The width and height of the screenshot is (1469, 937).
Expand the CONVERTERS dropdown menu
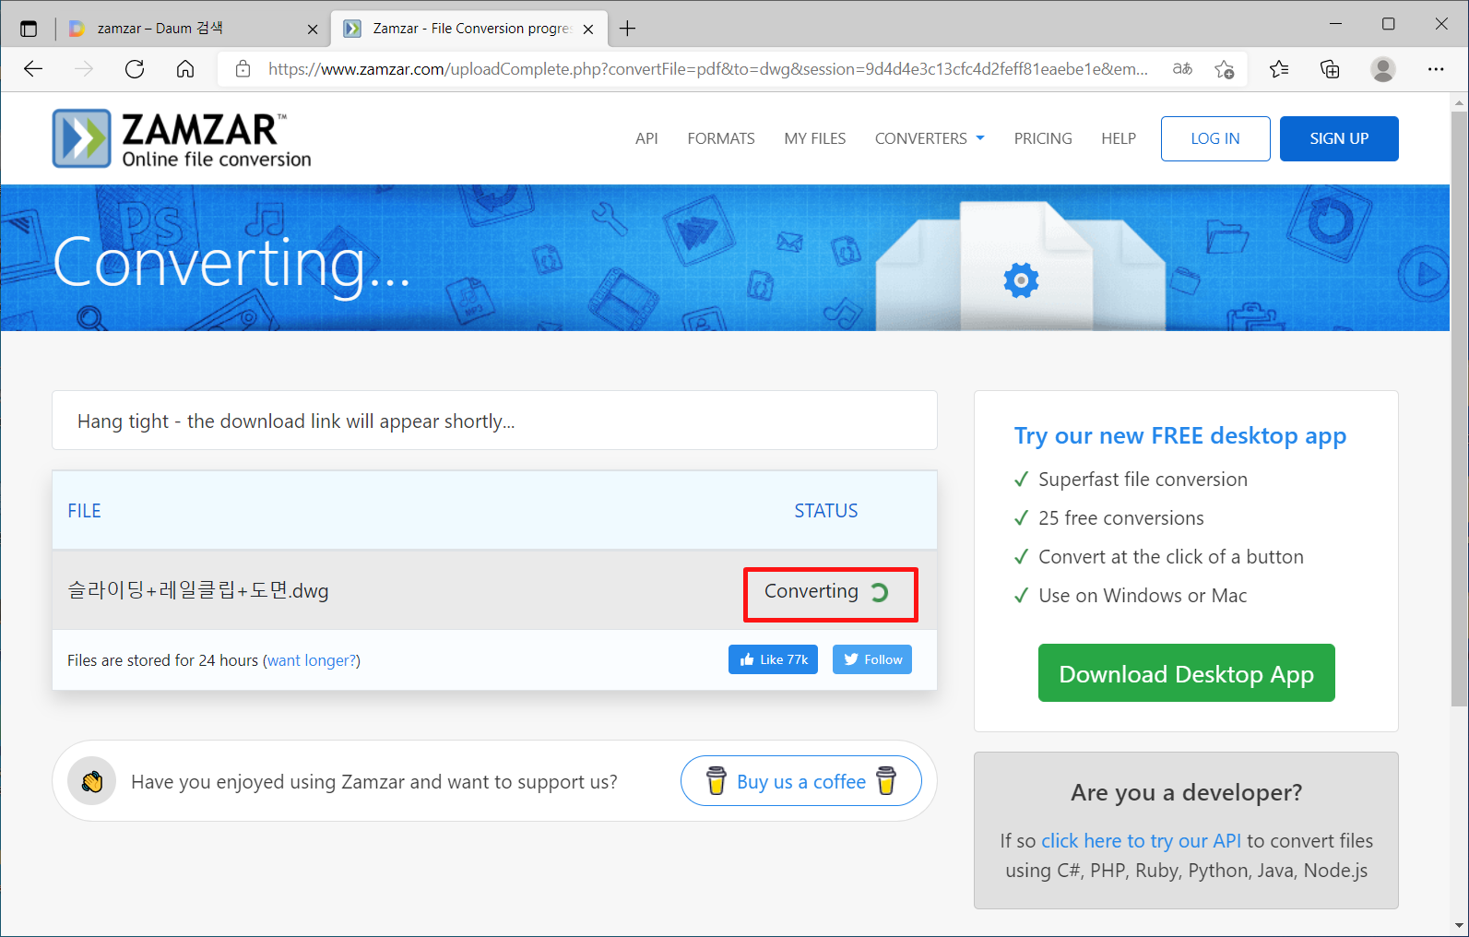(x=930, y=138)
